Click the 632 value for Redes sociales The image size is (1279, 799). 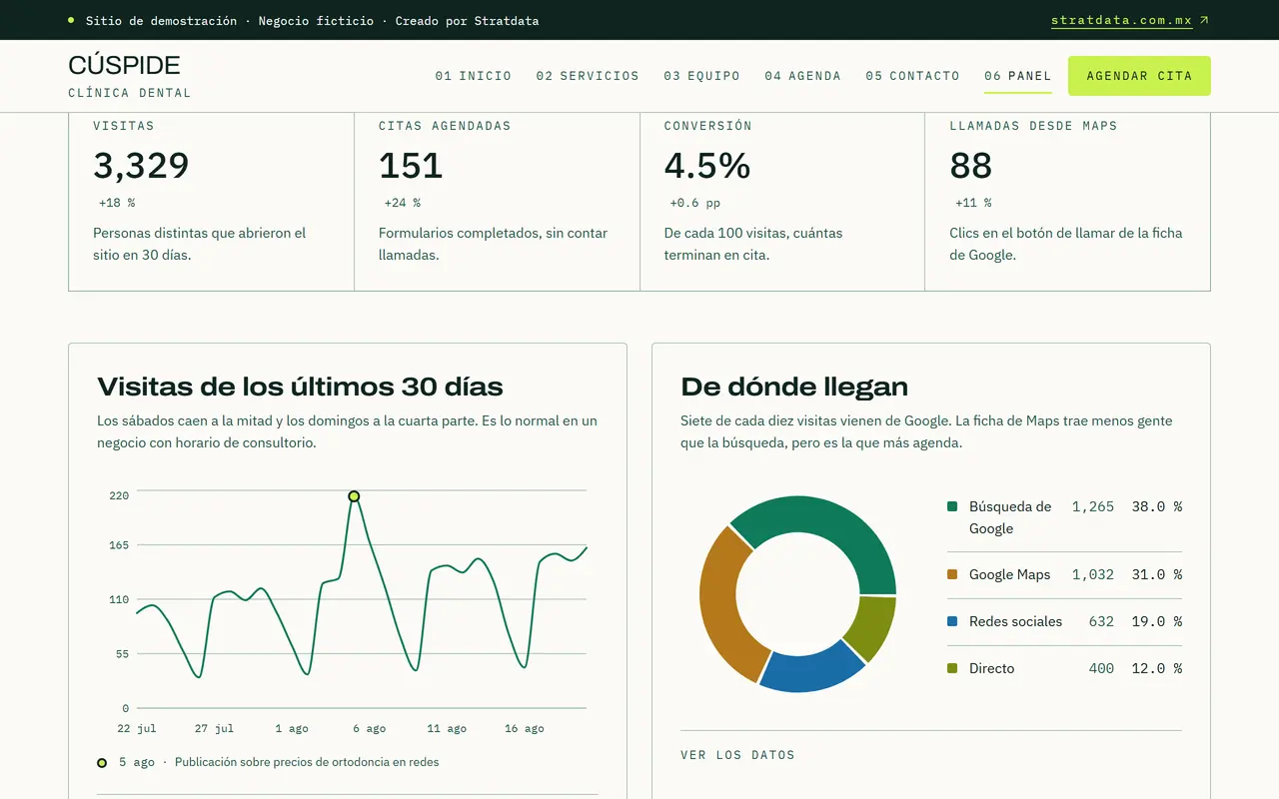pos(1101,621)
